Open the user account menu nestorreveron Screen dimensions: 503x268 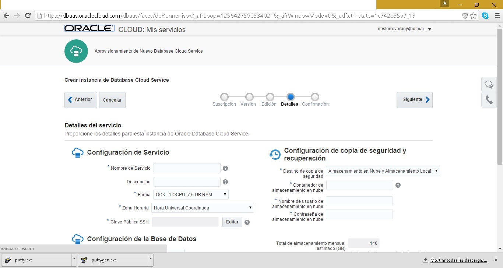(404, 29)
